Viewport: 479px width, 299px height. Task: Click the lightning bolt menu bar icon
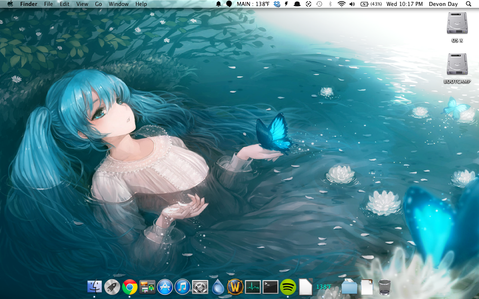(287, 4)
